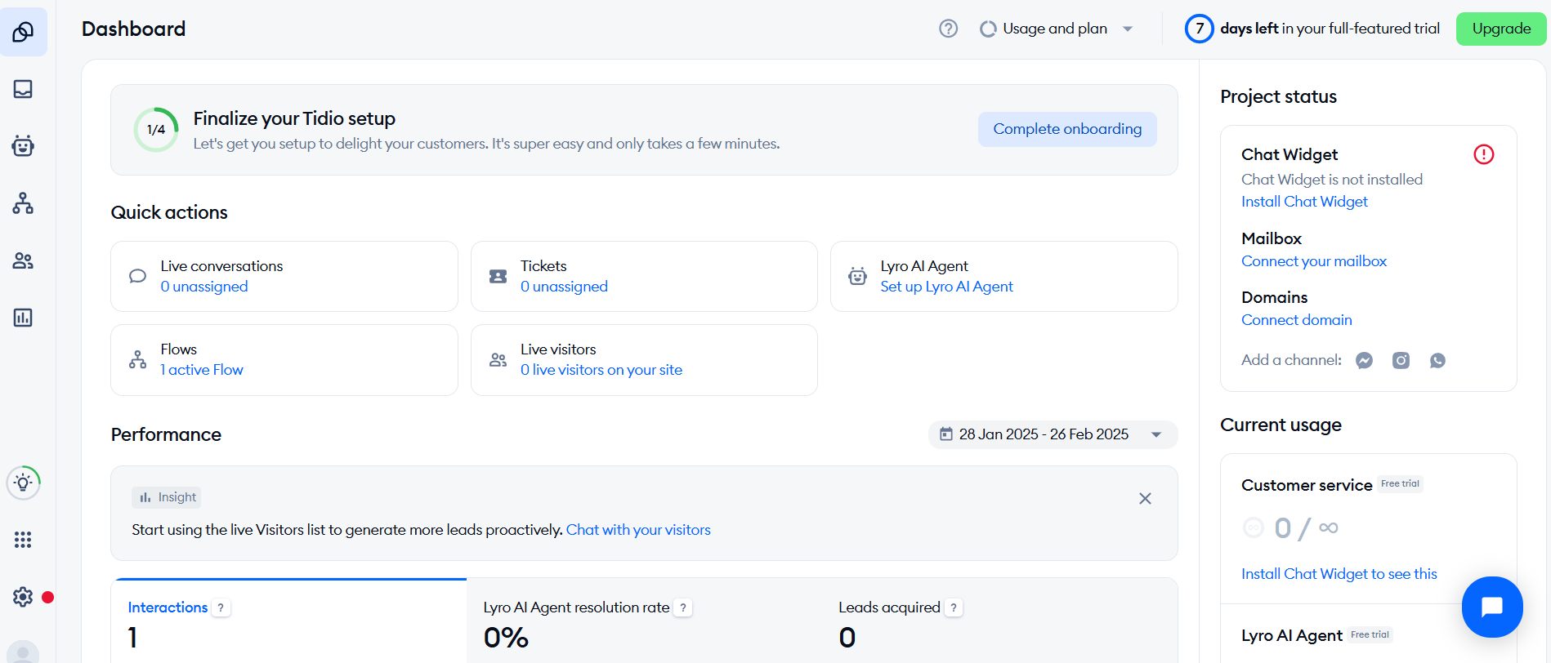1551x663 pixels.
Task: Open the Lyro AI bot sidebar icon
Action: point(23,146)
